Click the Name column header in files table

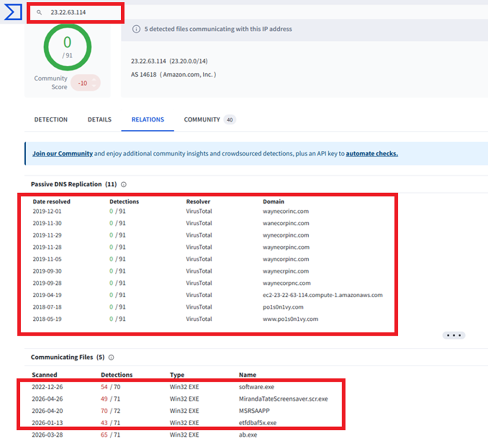tap(247, 375)
